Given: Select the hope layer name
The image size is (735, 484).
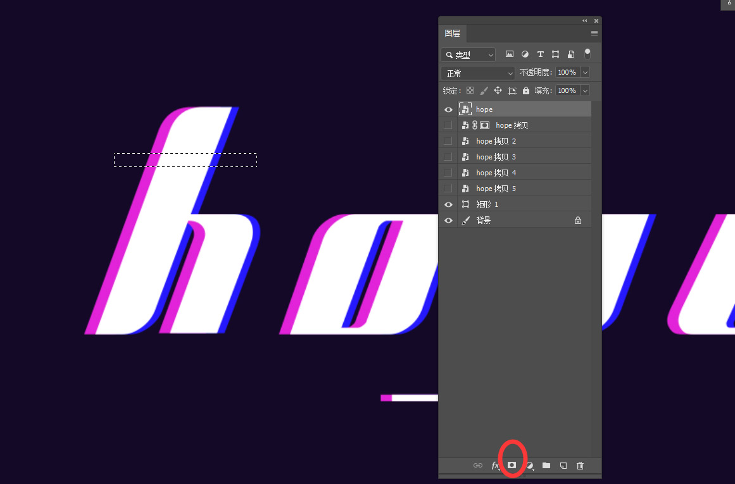Looking at the screenshot, I should click(484, 109).
